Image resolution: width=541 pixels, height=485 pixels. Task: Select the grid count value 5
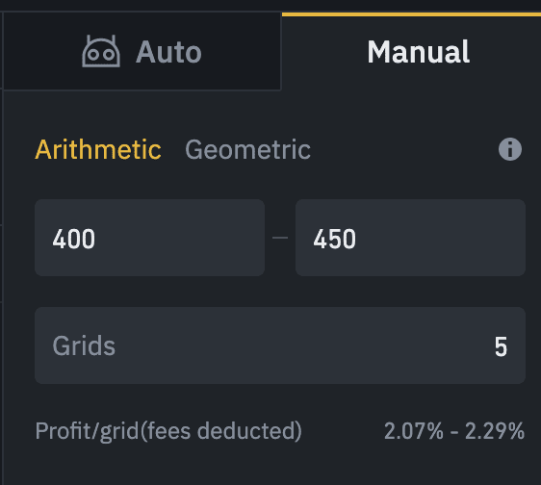501,346
